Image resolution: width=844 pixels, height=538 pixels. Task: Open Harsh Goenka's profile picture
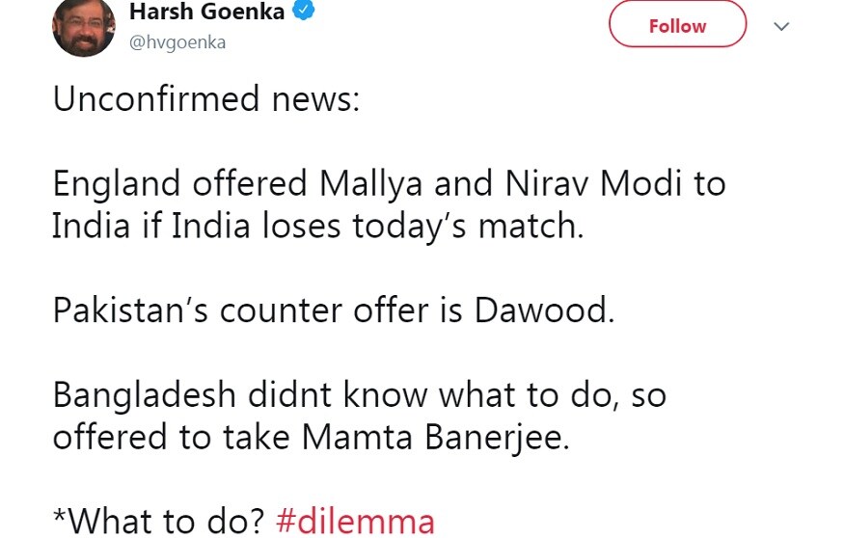click(x=84, y=26)
